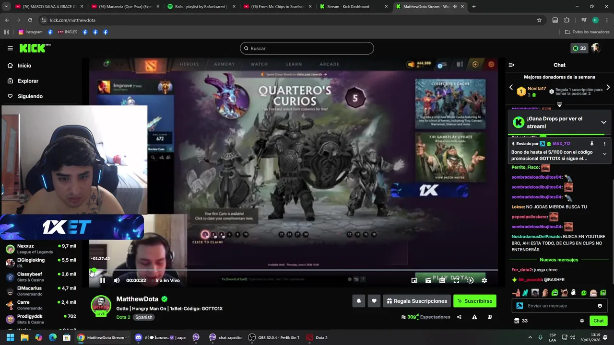Open Todos los marcadores folder
This screenshot has width=614, height=345.
pos(587,32)
